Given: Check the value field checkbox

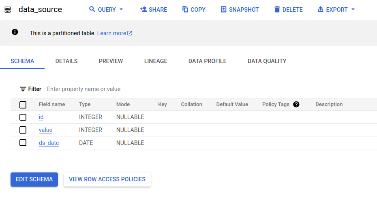Looking at the screenshot, I should (23, 130).
